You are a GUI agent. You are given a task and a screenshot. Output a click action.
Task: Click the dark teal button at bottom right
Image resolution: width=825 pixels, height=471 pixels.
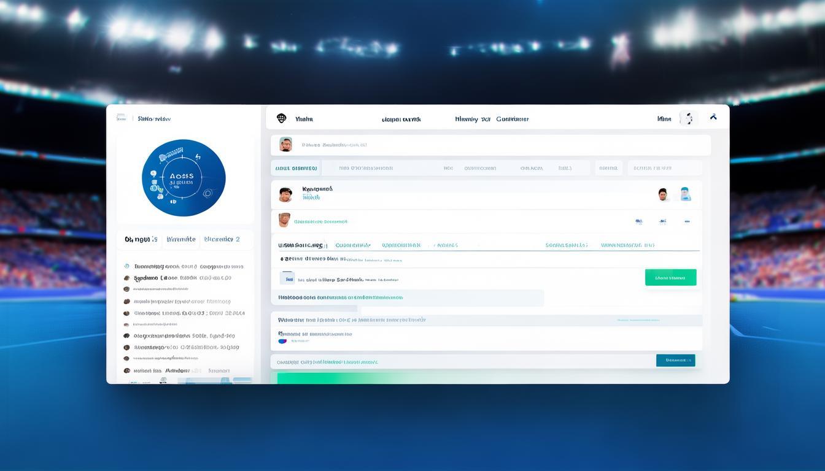[x=675, y=360]
